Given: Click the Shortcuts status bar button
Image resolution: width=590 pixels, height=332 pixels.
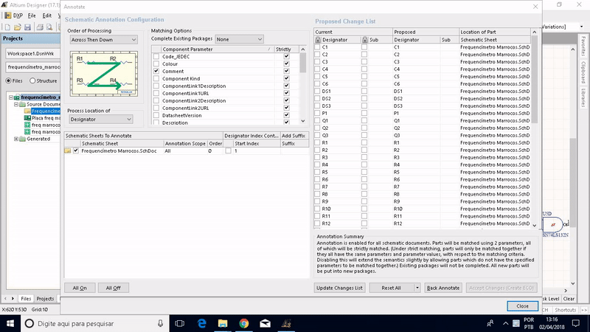Looking at the screenshot, I should tap(565, 310).
